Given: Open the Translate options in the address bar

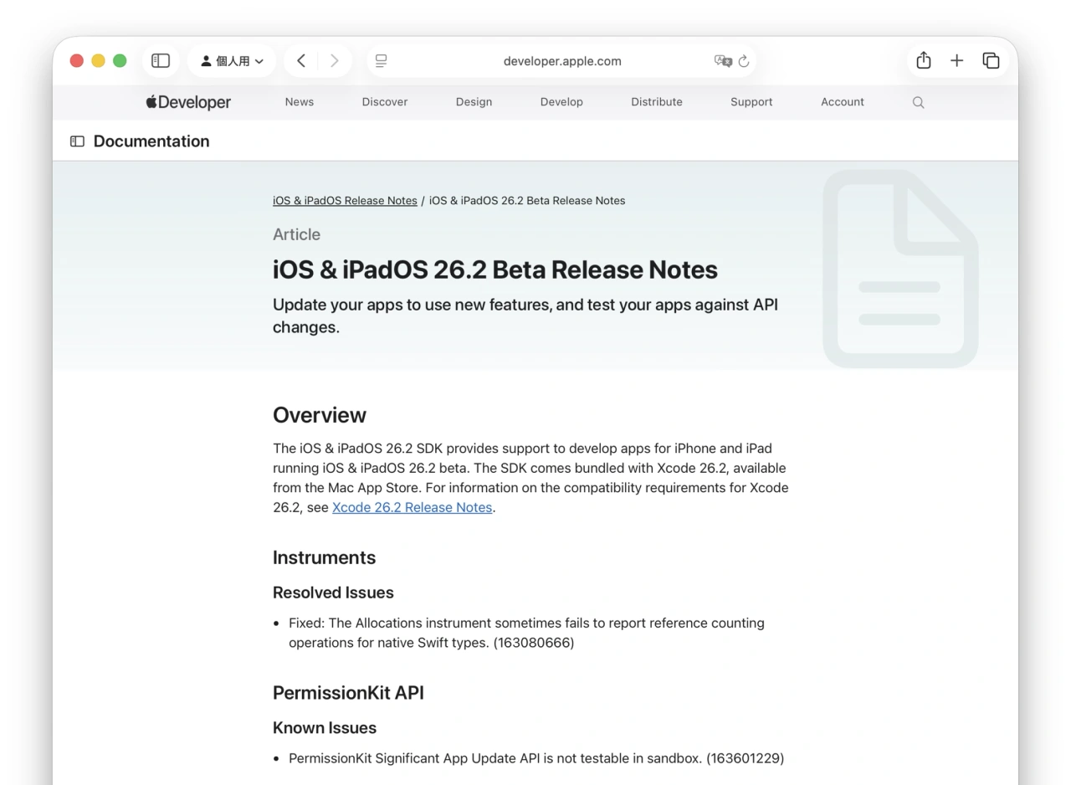Looking at the screenshot, I should click(x=725, y=60).
